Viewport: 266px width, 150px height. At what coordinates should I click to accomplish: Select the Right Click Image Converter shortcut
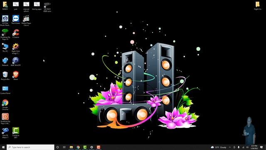pos(16,49)
